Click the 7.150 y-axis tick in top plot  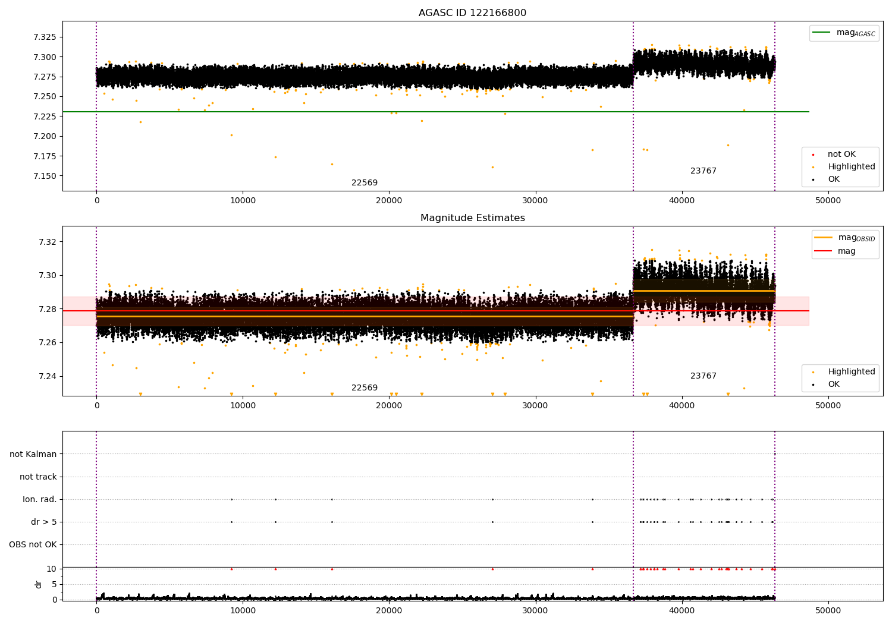coord(45,177)
